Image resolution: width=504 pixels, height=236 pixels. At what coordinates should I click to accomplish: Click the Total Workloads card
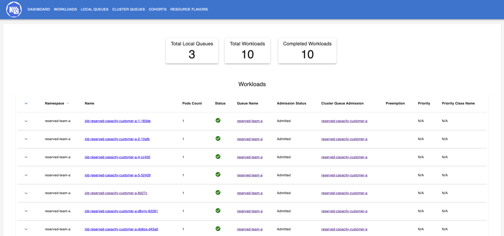click(247, 51)
